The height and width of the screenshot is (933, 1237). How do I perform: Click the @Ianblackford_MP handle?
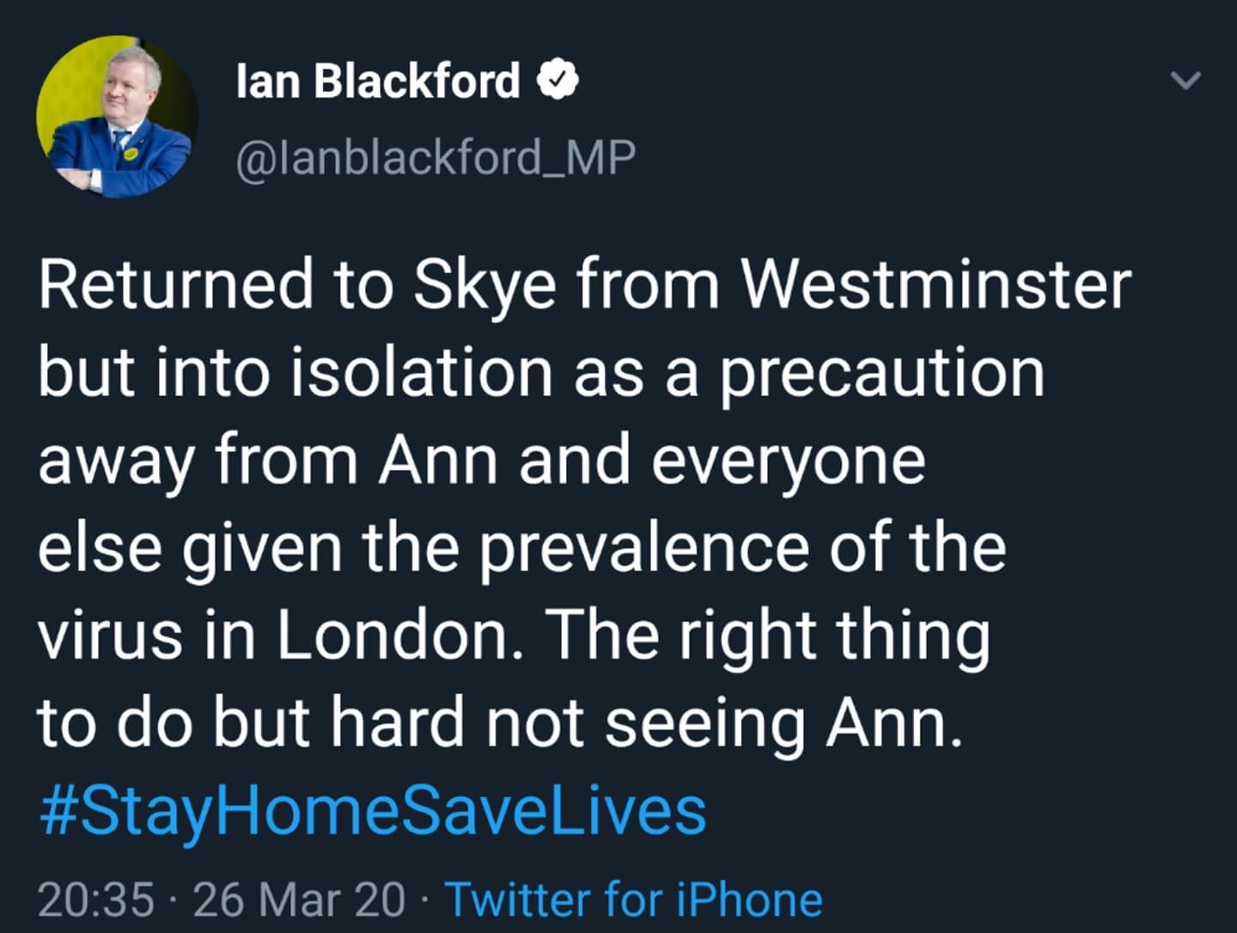point(436,157)
